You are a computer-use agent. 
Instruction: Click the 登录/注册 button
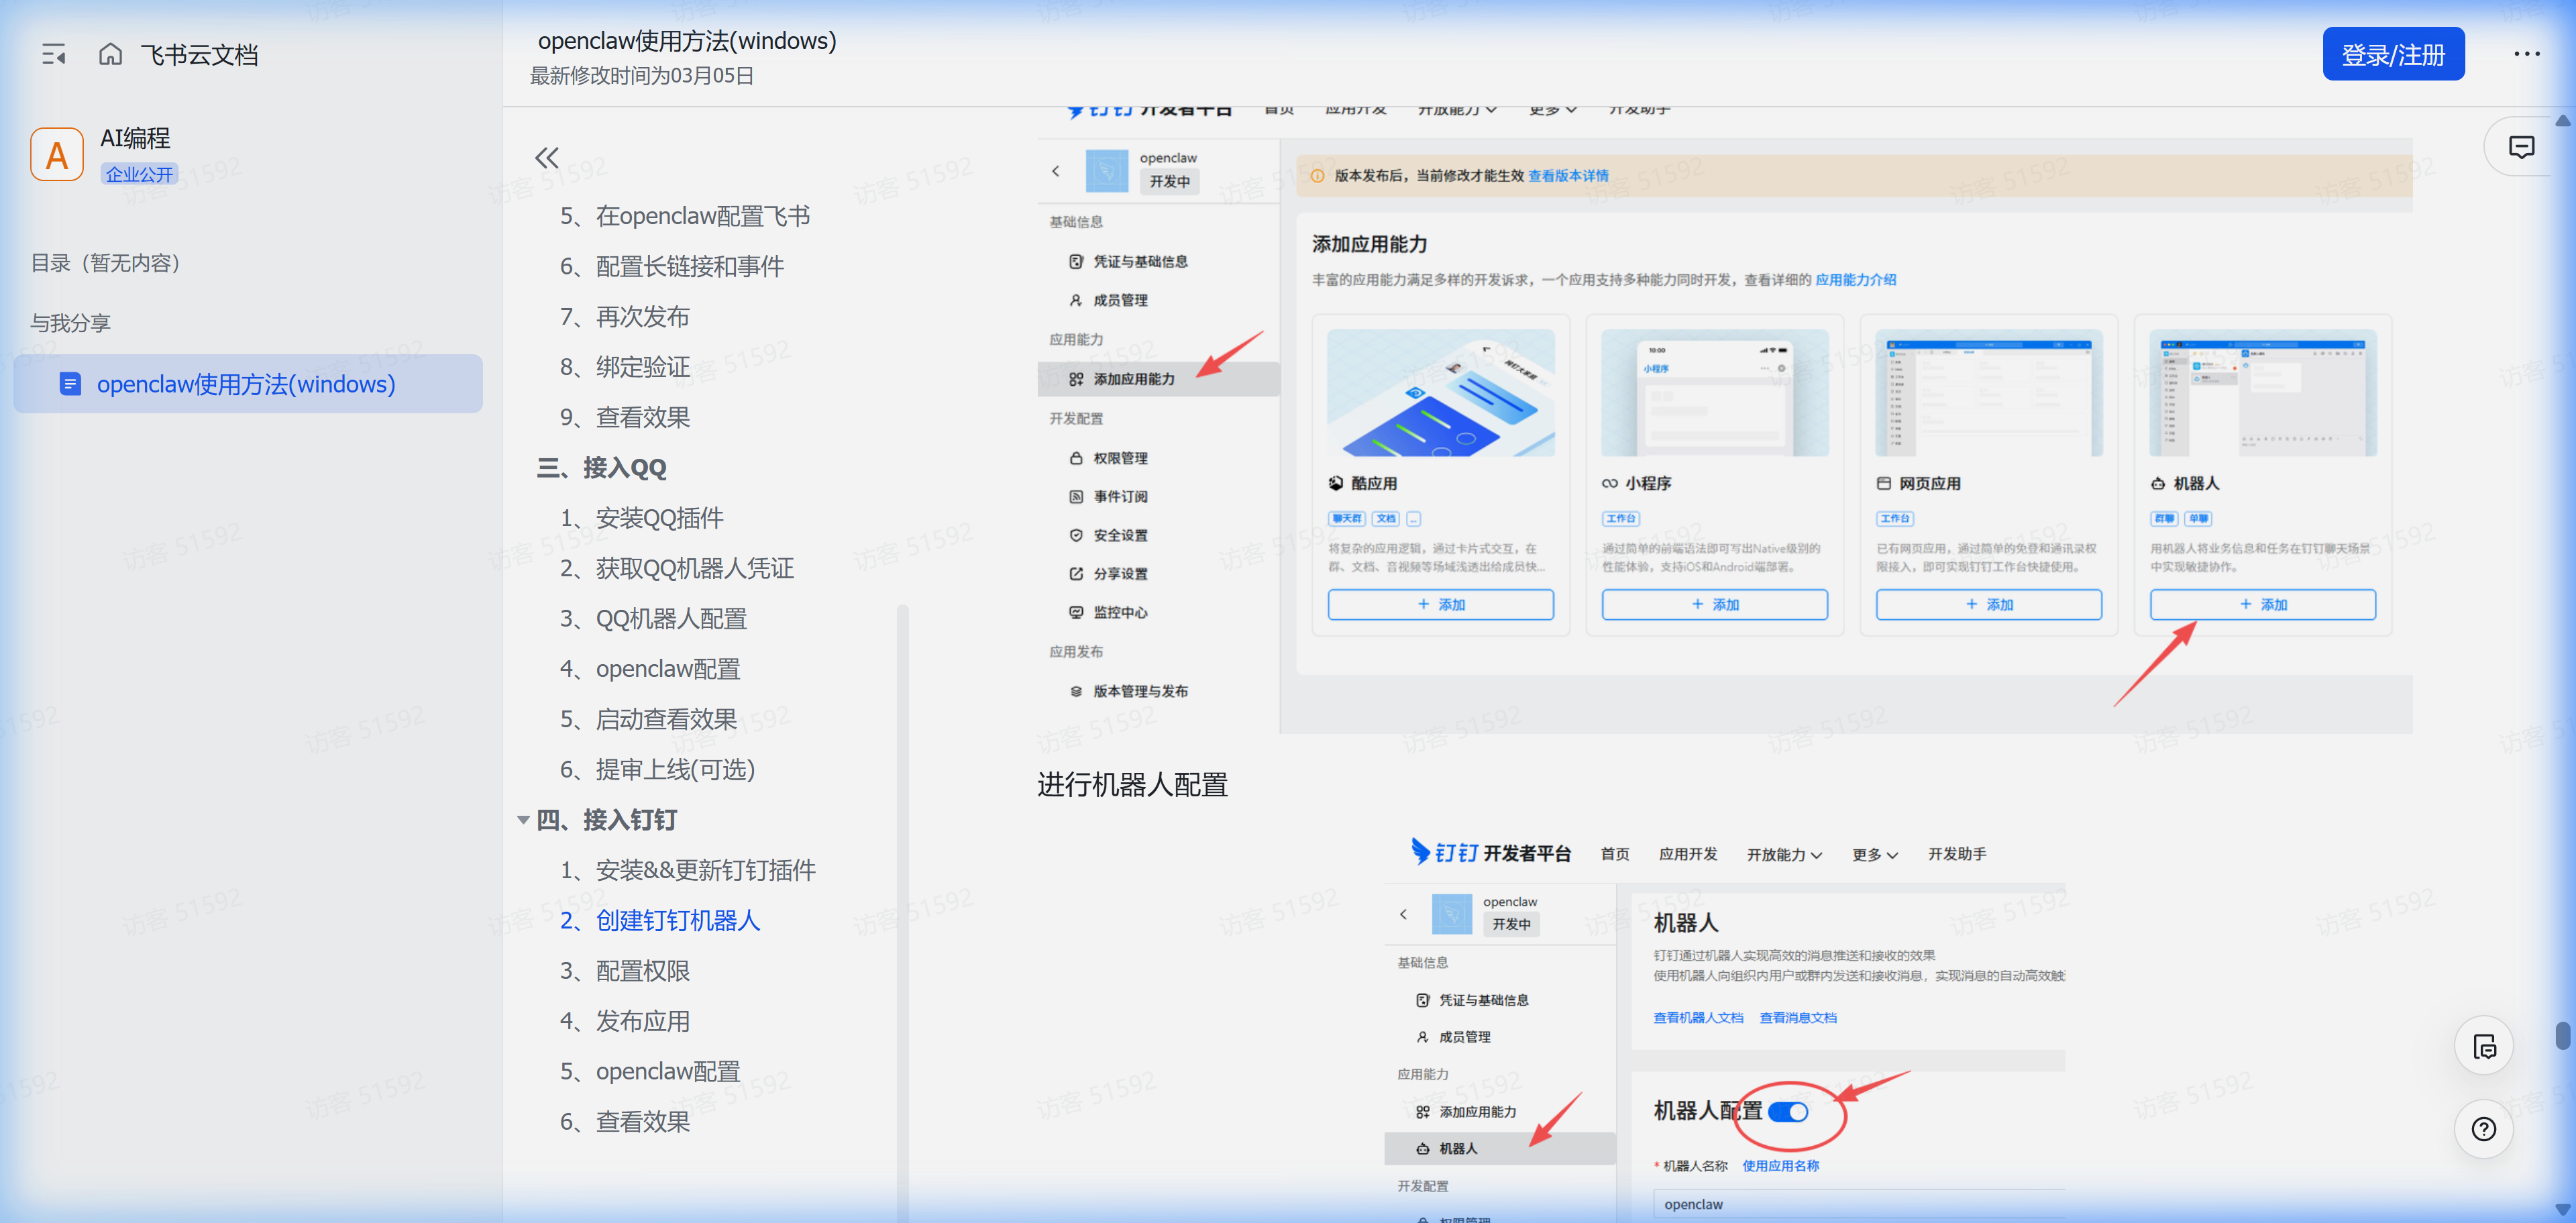point(2393,54)
